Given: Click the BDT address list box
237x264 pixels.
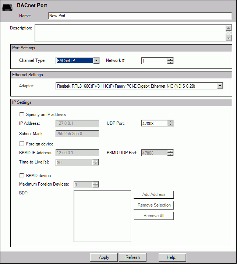Looking at the screenshot, I should coord(102,216).
